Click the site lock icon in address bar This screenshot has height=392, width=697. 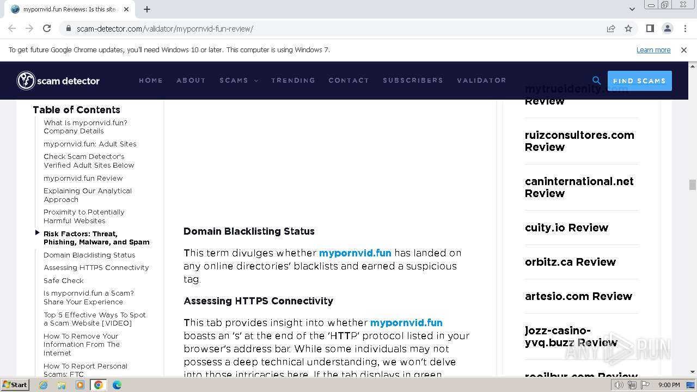[x=69, y=28]
